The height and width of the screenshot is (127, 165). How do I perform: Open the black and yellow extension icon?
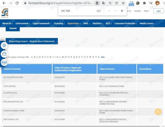(x=138, y=3)
